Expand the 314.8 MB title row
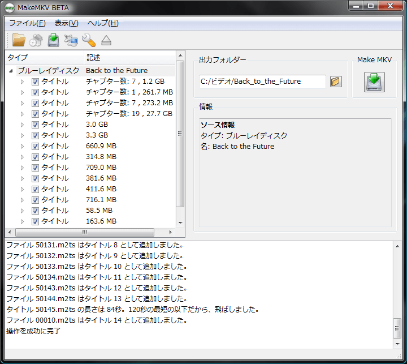407x364 pixels. tap(22, 157)
